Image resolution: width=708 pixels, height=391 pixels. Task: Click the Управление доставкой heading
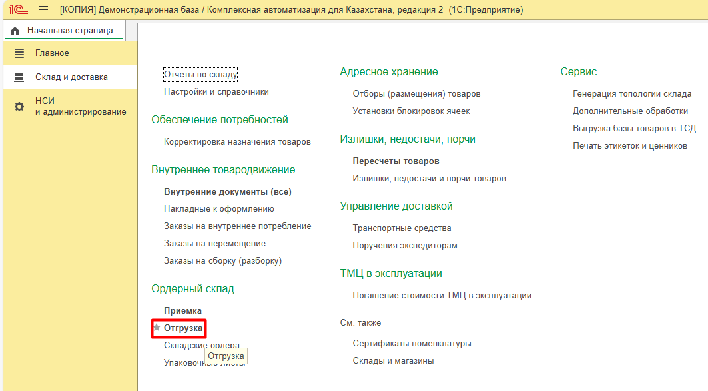point(396,206)
